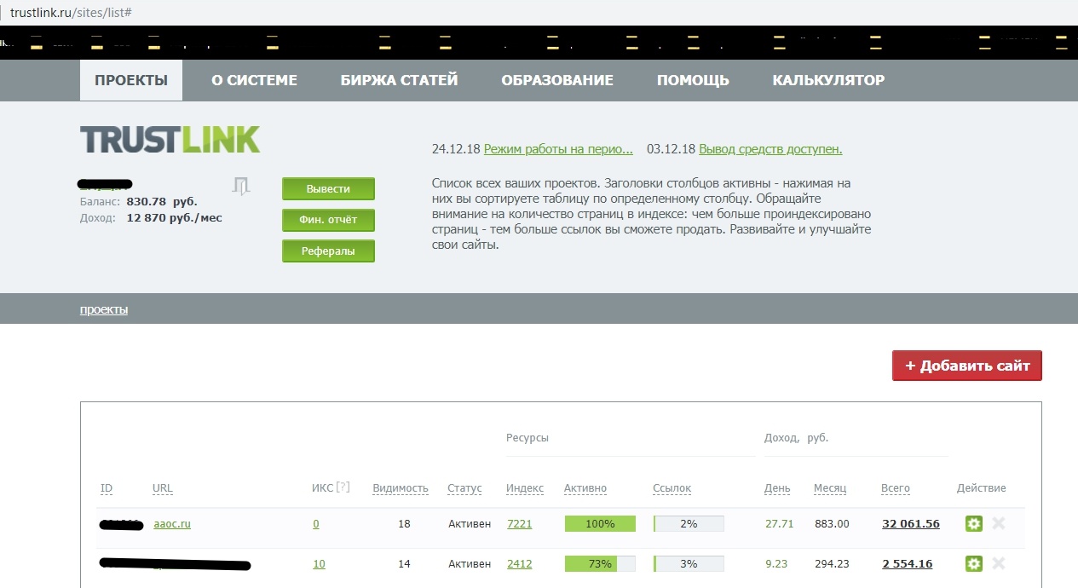Click the icon next to the account name
Viewport: 1078px width, 588px height.
(241, 187)
